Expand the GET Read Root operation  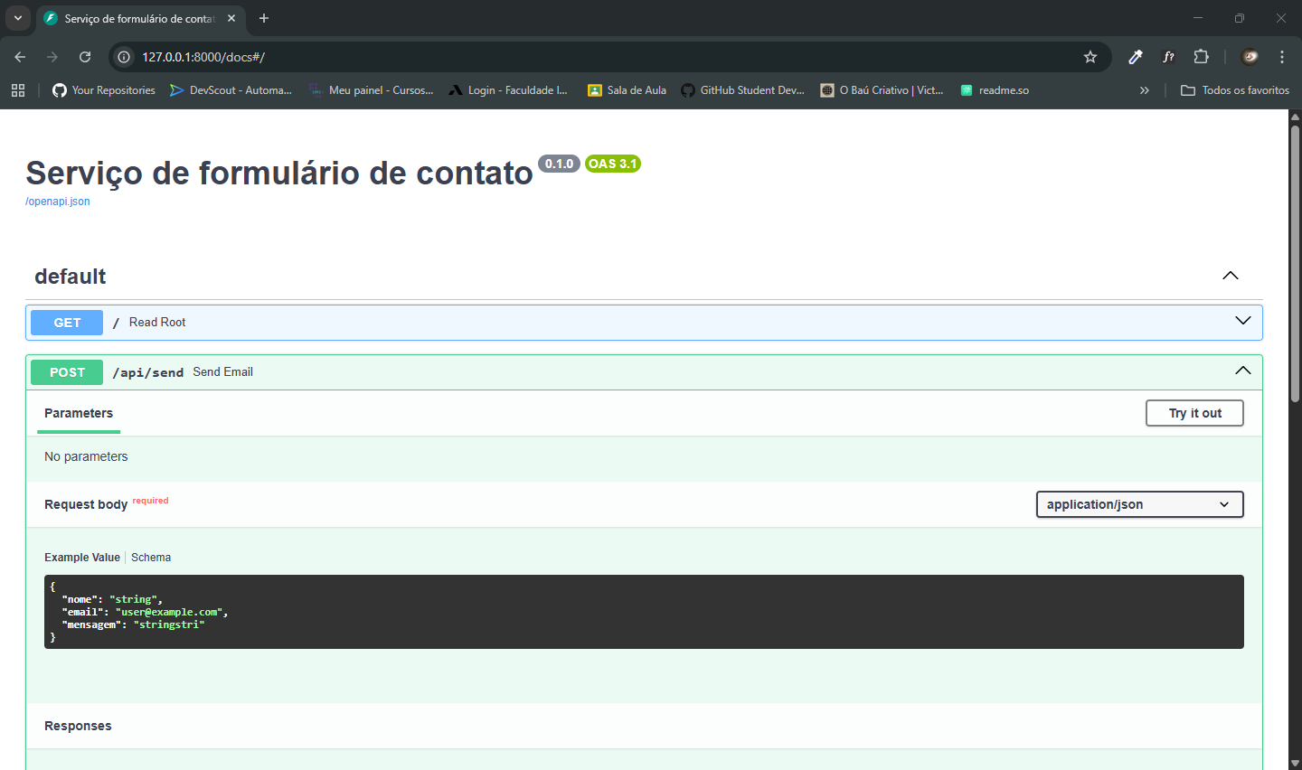[1241, 322]
